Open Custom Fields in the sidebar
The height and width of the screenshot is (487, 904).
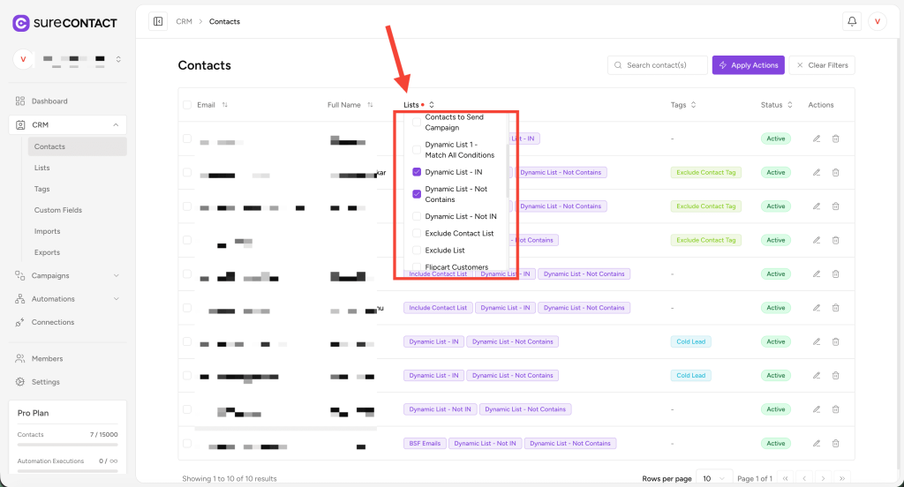pos(58,210)
